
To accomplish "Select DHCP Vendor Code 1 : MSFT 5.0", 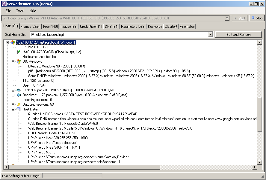I will [52, 133].
